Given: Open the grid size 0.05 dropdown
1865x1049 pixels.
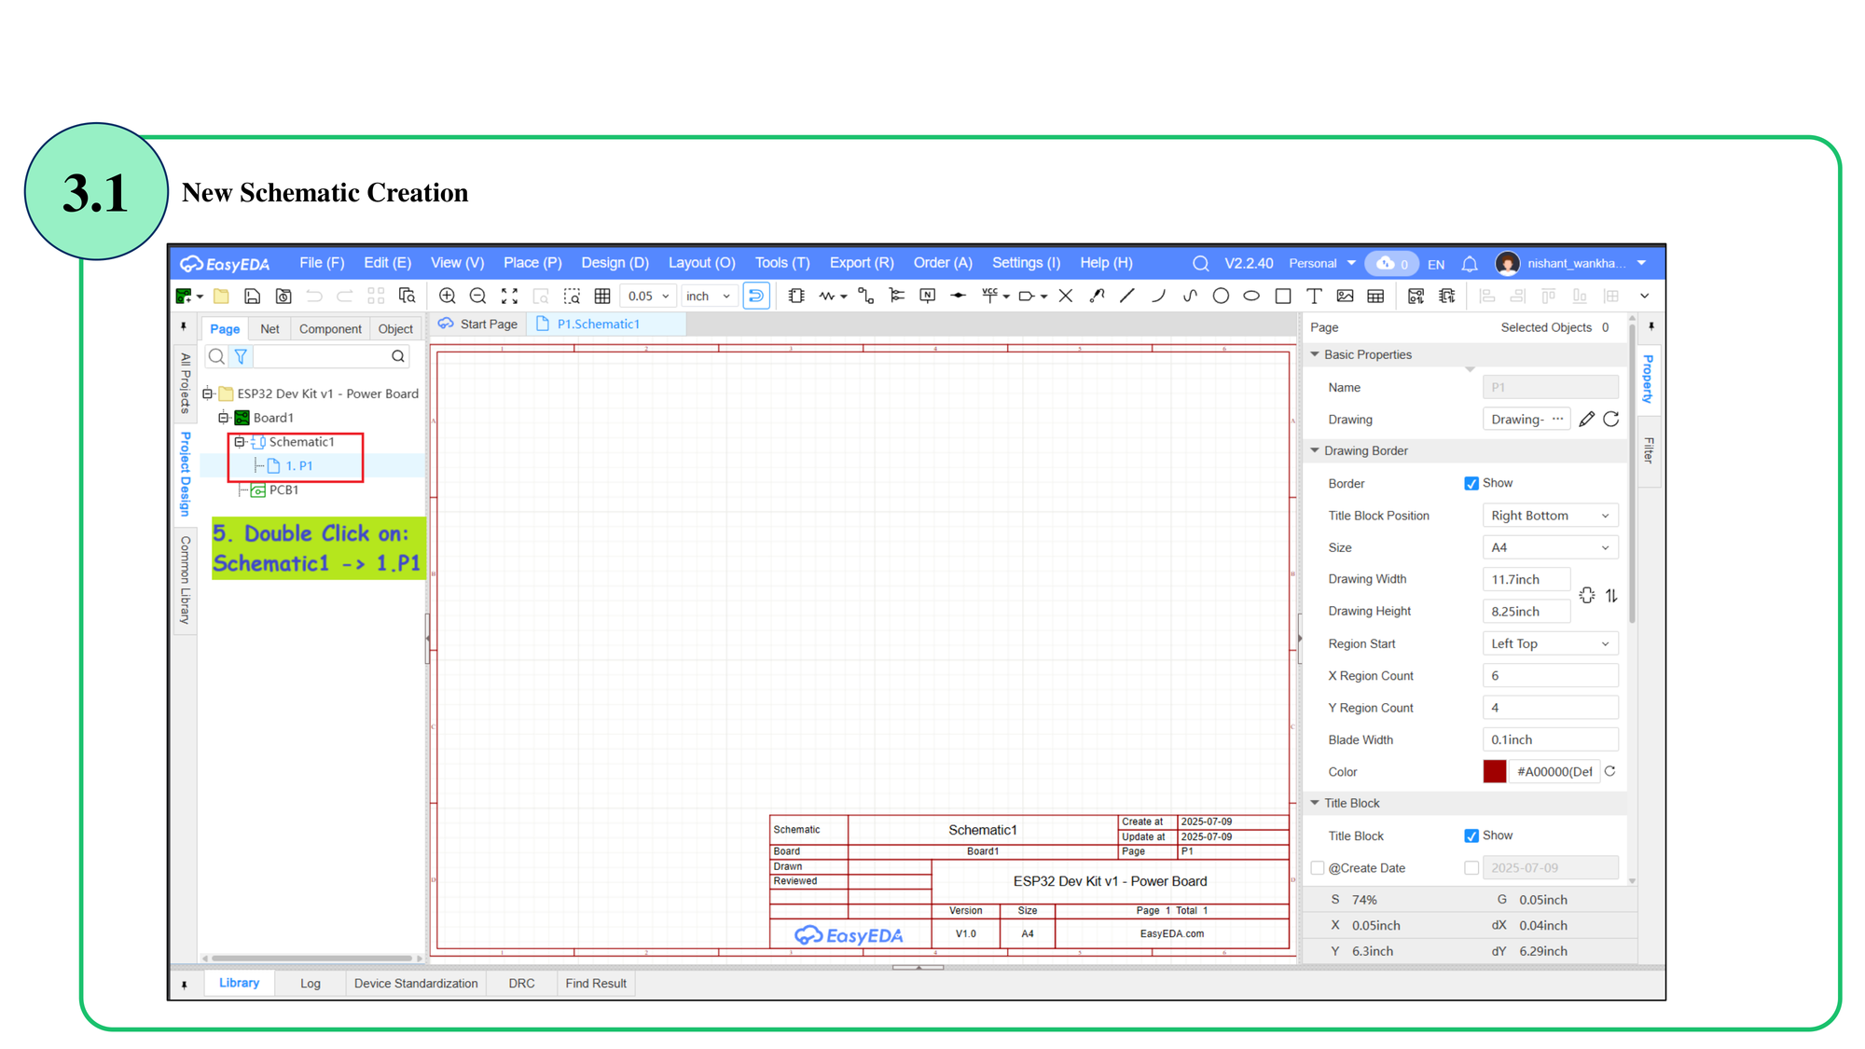Looking at the screenshot, I should pyautogui.click(x=647, y=297).
